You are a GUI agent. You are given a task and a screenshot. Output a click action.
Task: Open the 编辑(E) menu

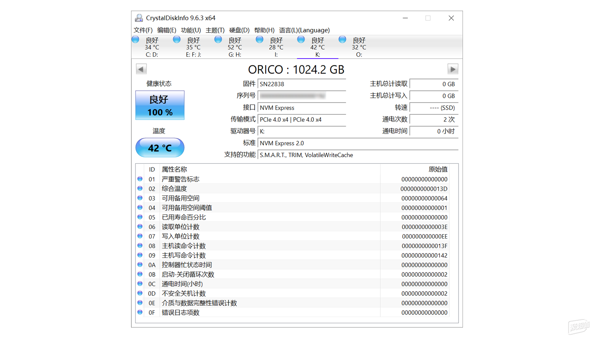[167, 30]
